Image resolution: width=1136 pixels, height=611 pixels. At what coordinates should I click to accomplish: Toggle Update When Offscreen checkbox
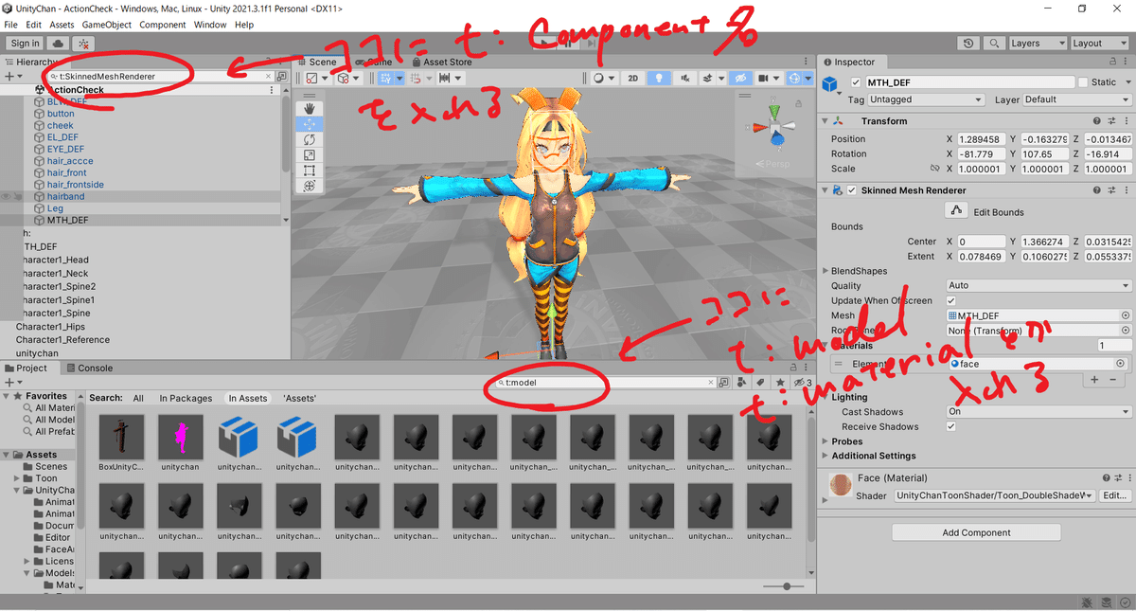(x=951, y=300)
